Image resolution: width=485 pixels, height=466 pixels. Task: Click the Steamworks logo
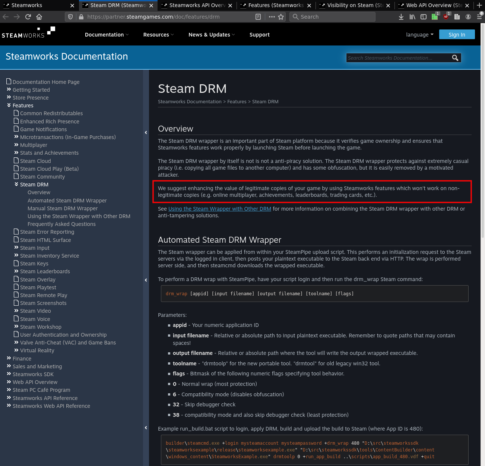coord(28,33)
